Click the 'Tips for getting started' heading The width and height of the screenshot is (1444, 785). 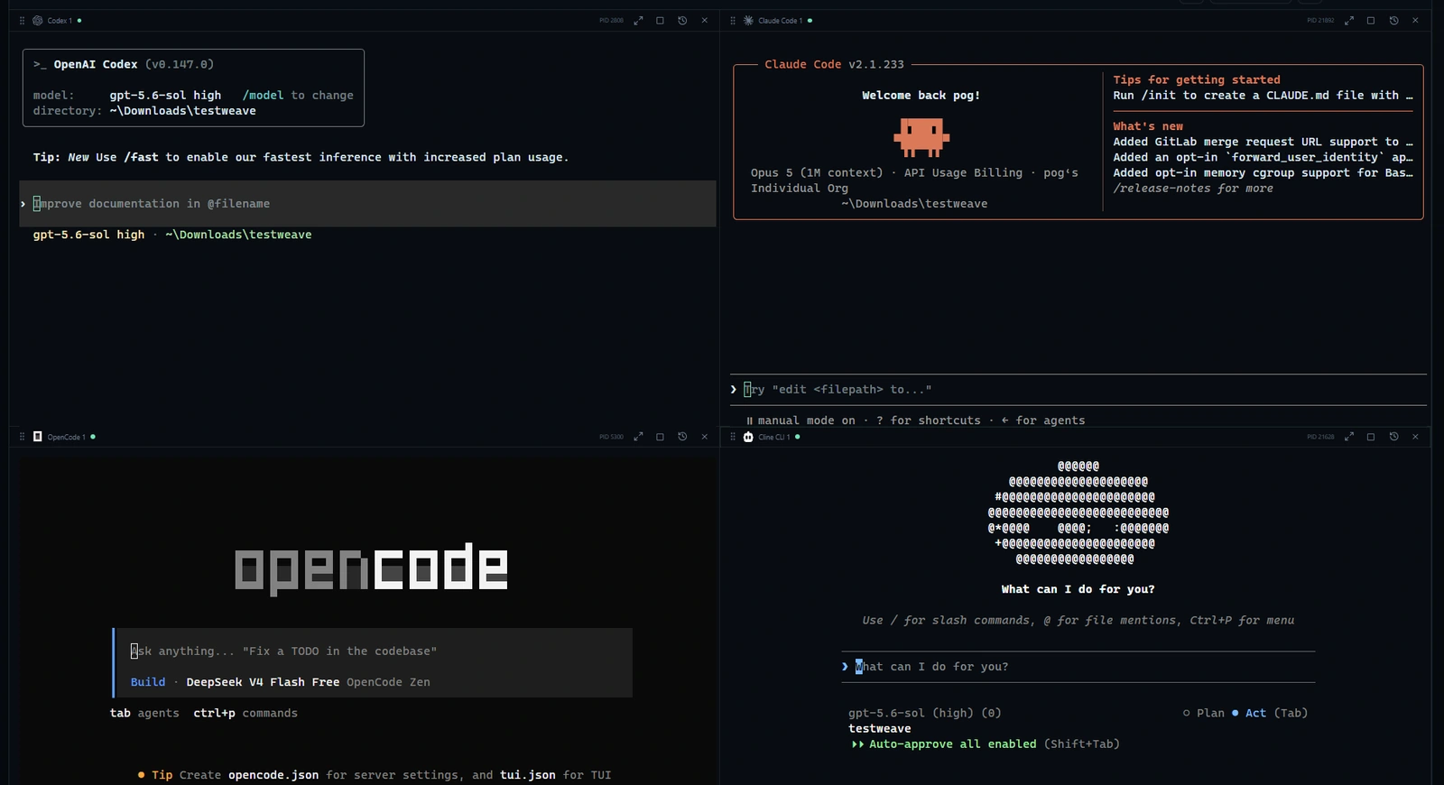(1197, 79)
